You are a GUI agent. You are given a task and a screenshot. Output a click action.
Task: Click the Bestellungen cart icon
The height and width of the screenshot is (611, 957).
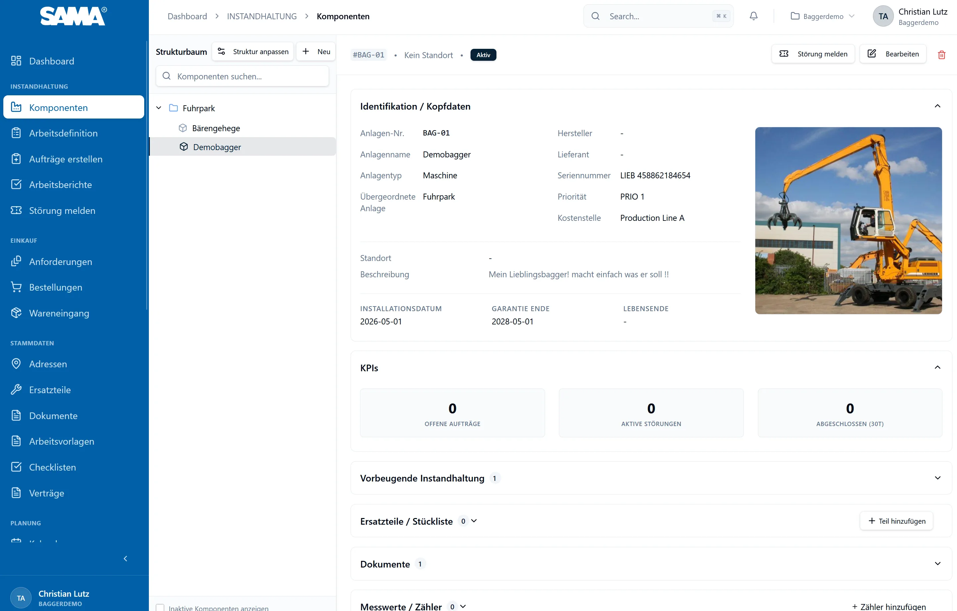[x=16, y=287]
